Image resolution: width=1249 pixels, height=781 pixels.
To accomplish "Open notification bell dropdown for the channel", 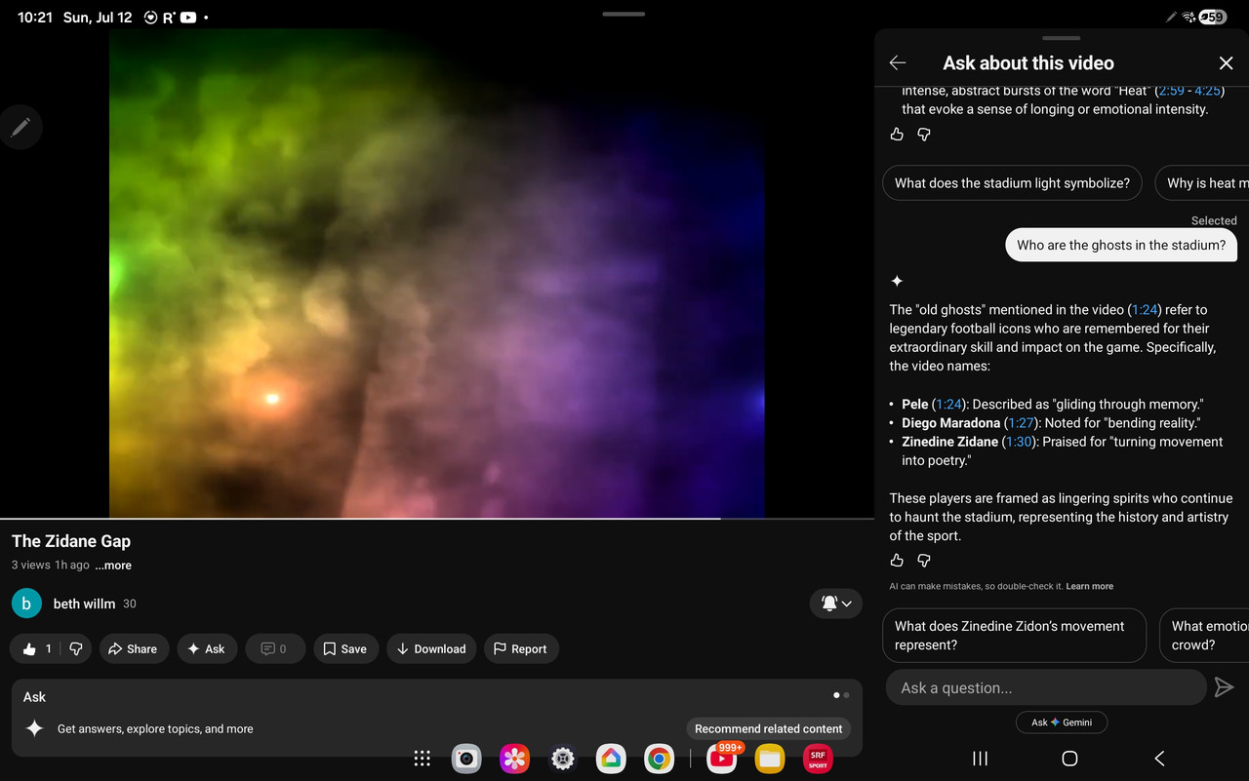I will (836, 604).
